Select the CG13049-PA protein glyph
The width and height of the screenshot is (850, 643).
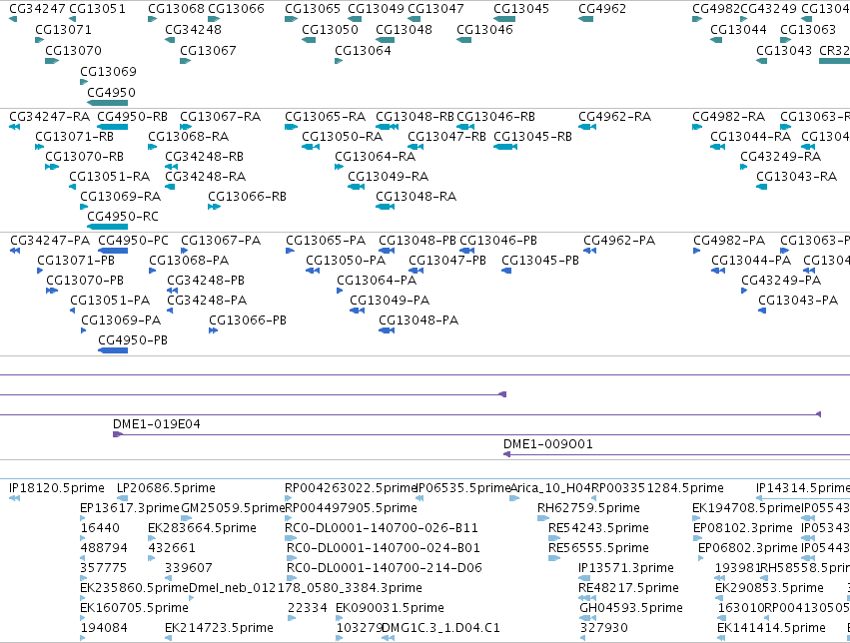(358, 311)
